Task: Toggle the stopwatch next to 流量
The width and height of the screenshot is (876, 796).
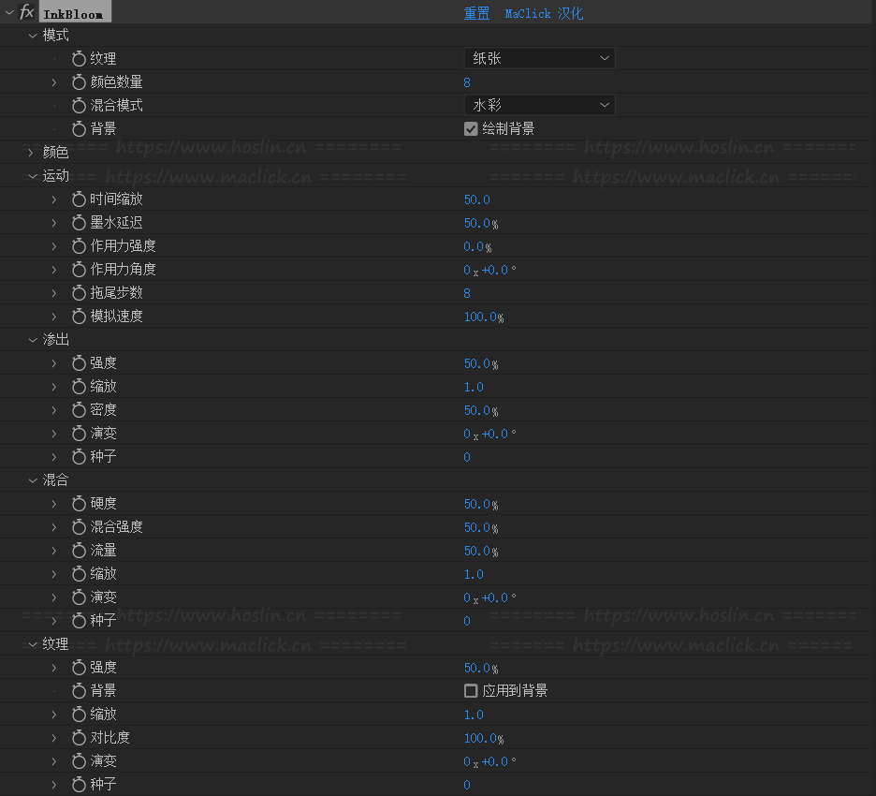Action: coord(79,551)
